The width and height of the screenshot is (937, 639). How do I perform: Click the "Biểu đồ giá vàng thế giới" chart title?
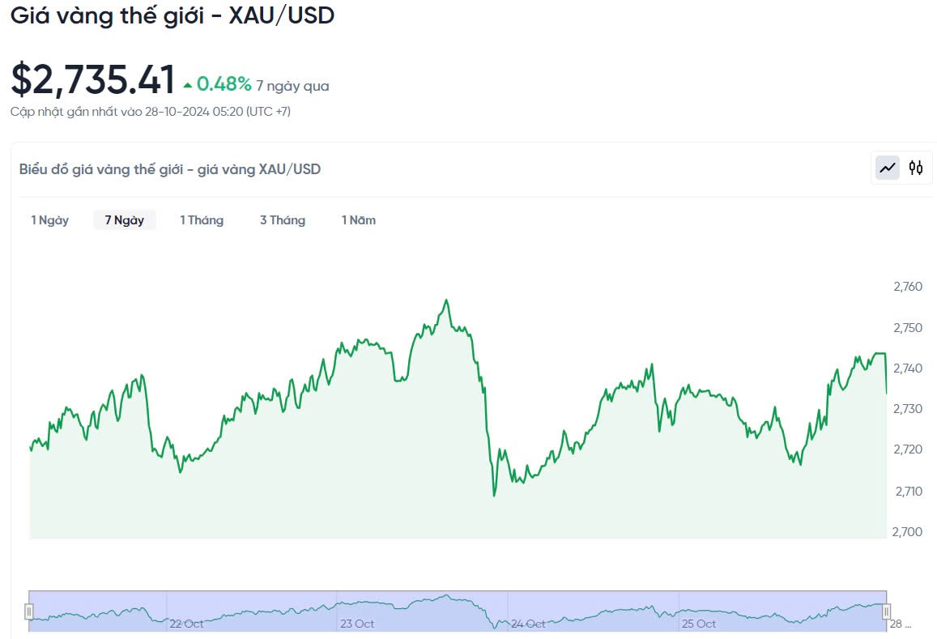[170, 169]
